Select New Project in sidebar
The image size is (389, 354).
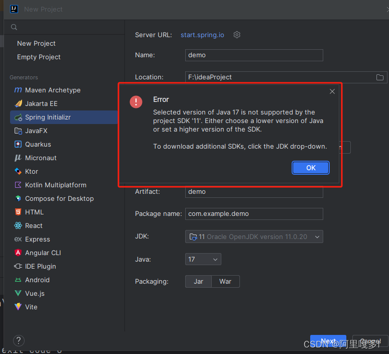pyautogui.click(x=36, y=44)
